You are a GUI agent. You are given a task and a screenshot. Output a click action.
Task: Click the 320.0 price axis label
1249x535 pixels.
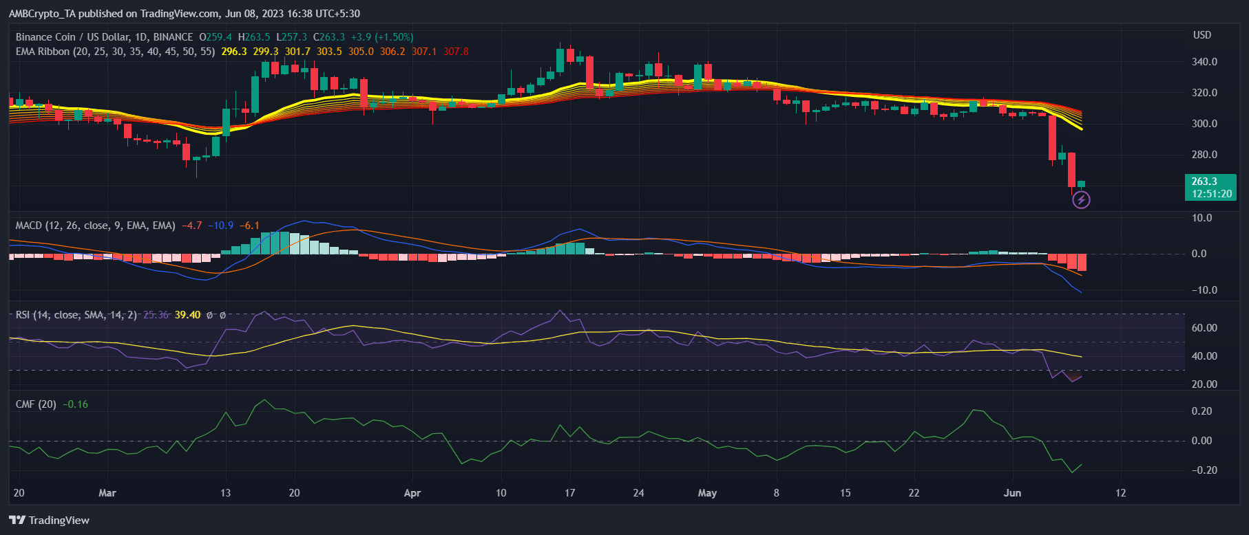(1204, 93)
